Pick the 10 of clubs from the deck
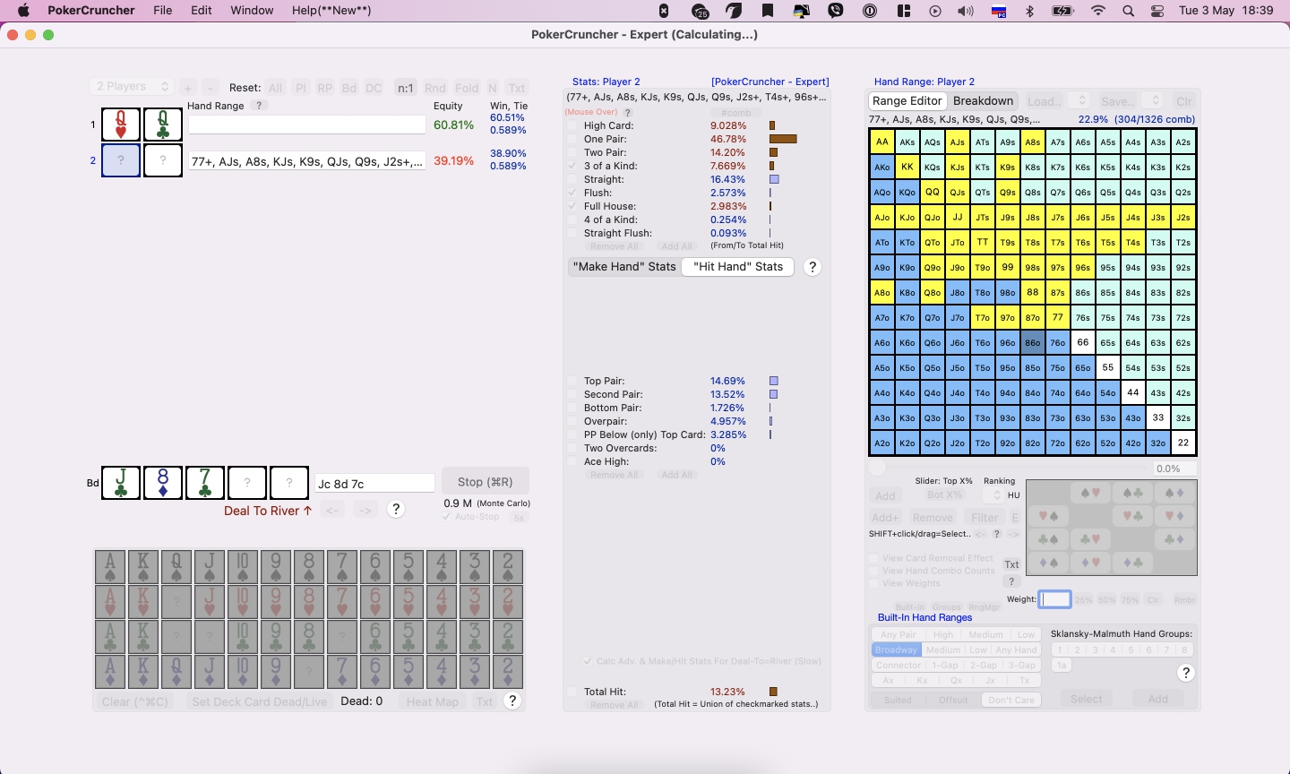This screenshot has width=1290, height=774. point(243,637)
